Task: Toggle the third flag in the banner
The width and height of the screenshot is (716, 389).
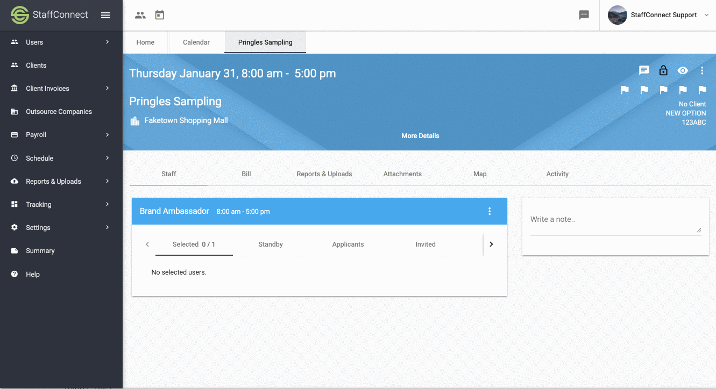Action: click(x=664, y=90)
